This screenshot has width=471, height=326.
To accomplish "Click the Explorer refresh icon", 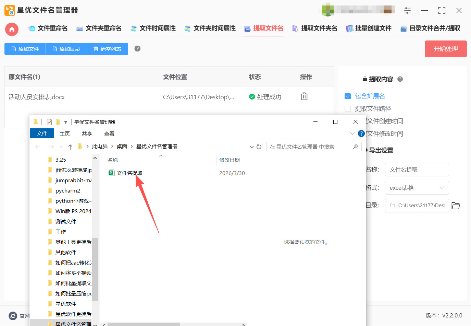I will 259,147.
